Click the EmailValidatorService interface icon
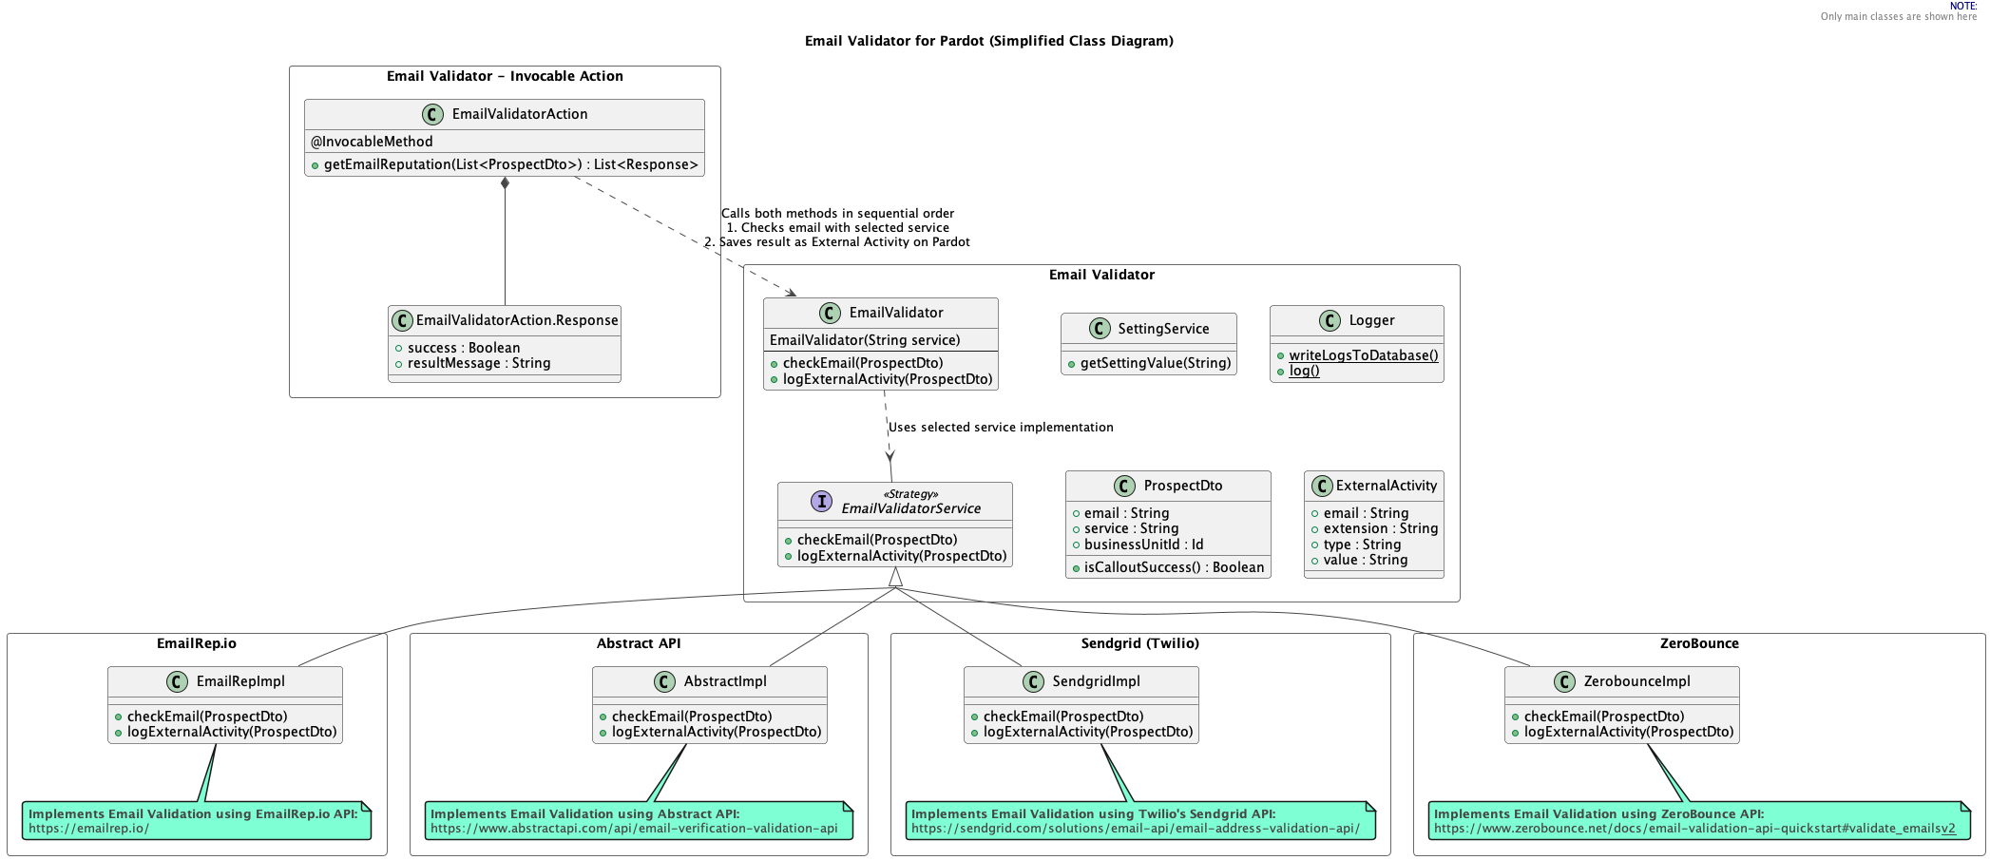 [x=822, y=501]
